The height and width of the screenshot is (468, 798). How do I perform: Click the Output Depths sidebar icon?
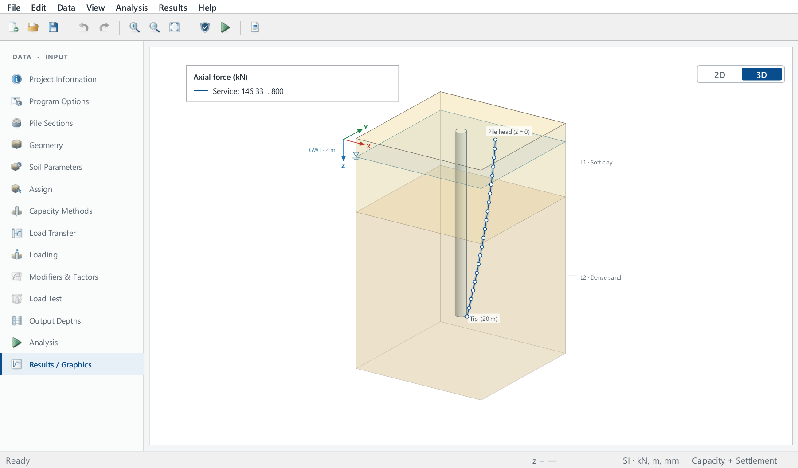[x=16, y=321]
